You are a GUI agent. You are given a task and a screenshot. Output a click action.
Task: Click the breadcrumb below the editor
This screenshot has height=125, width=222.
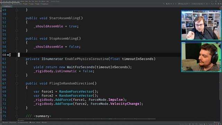(21, 120)
